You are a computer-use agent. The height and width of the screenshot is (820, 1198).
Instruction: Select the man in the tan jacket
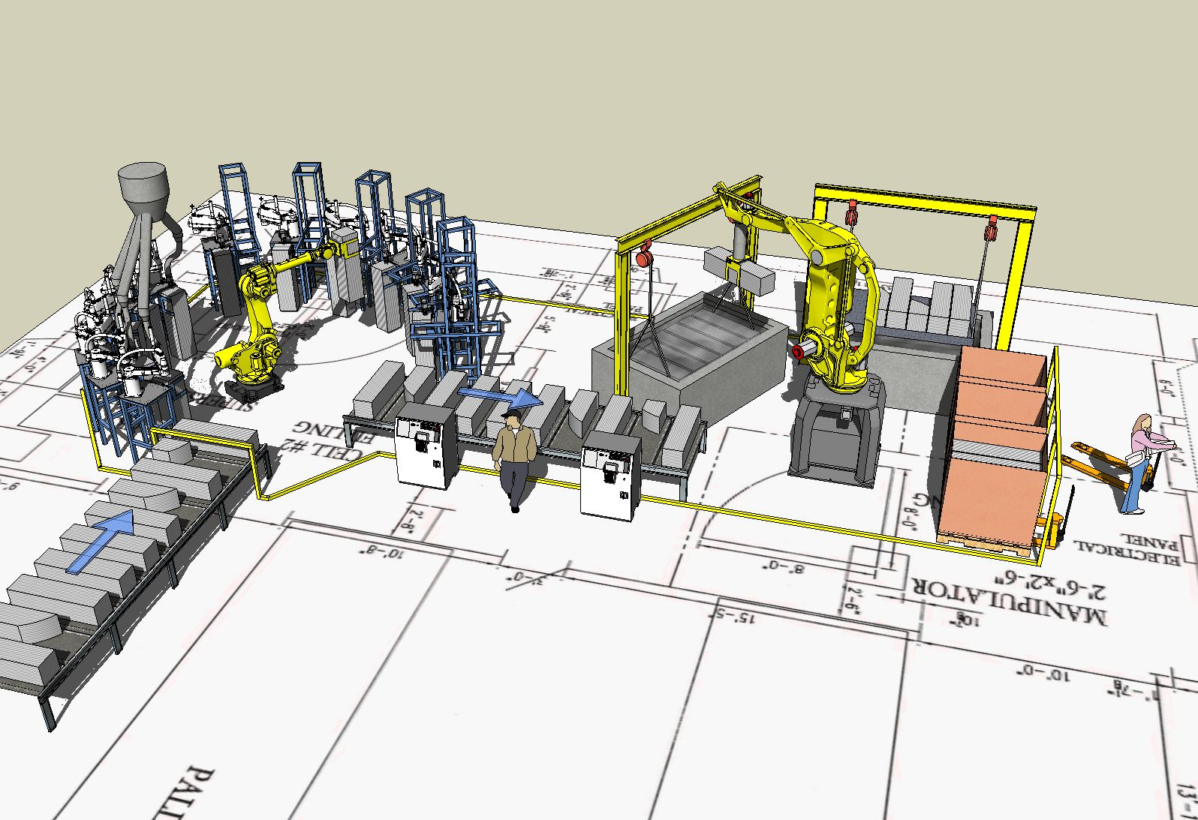pos(514,458)
